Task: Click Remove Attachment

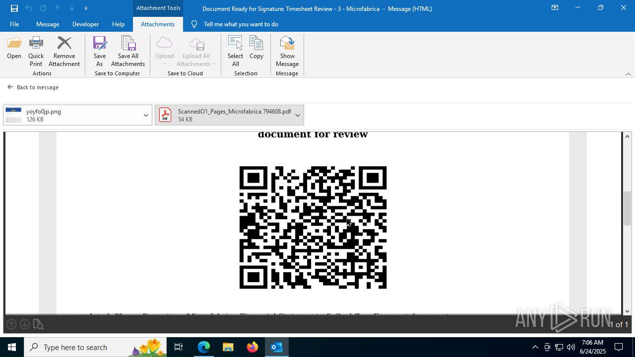Action: (x=64, y=52)
